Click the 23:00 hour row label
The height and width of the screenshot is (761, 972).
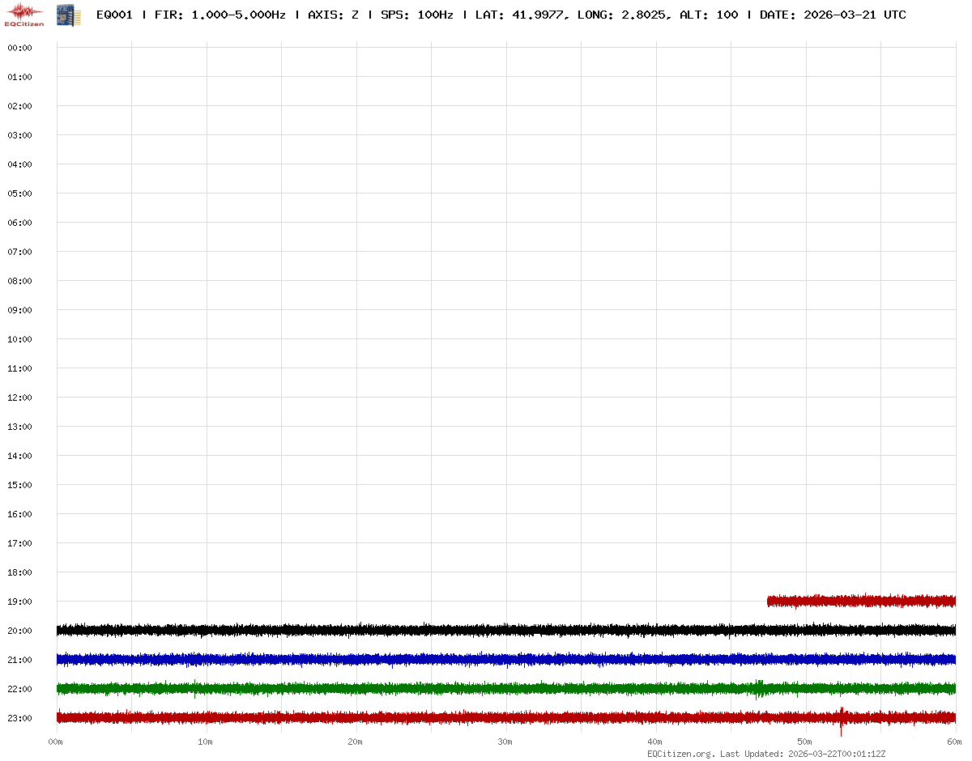[19, 718]
